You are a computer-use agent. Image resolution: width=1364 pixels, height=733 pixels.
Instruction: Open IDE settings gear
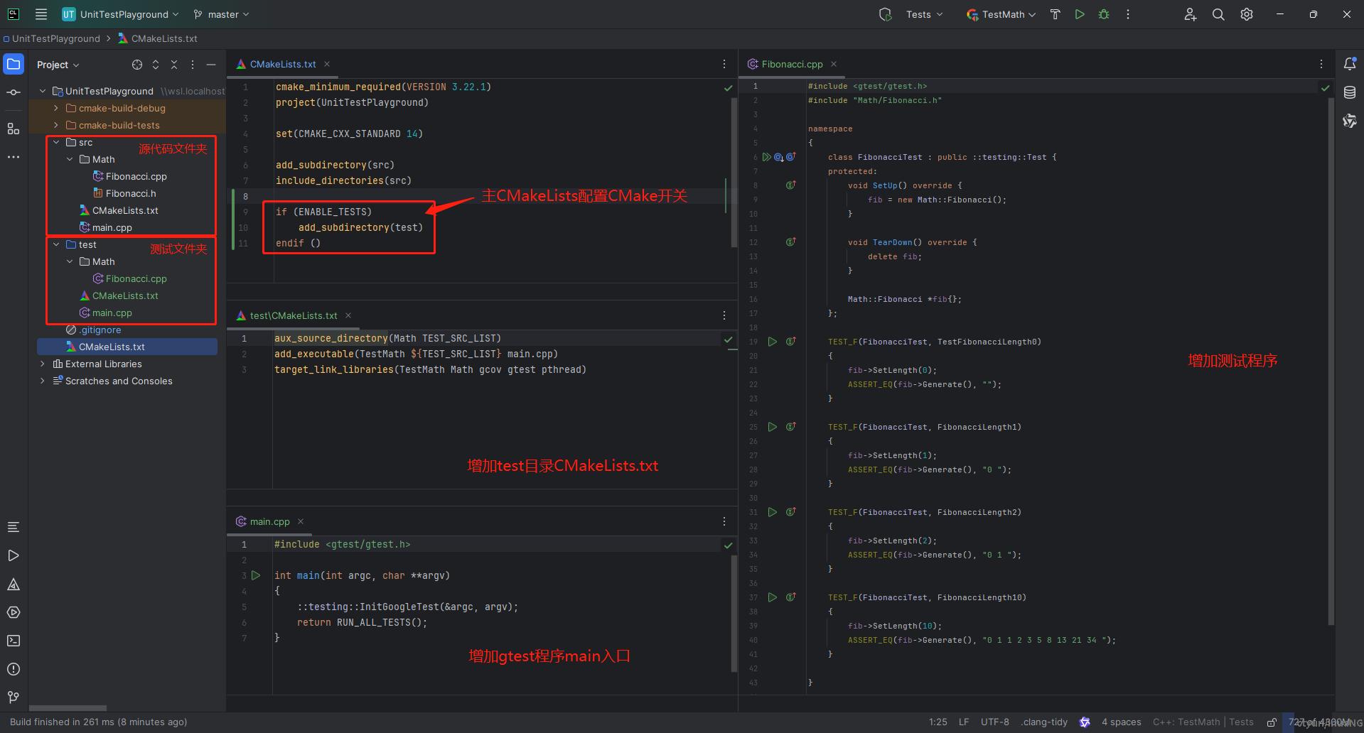click(1247, 14)
